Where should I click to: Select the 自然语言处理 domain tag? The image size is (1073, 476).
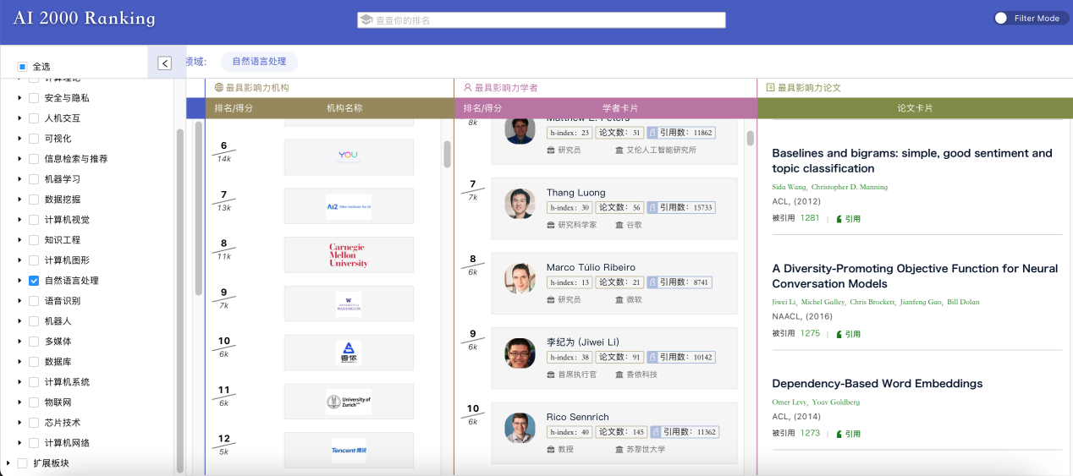tap(259, 62)
